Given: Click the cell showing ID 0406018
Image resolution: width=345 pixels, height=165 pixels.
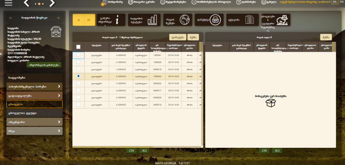Looking at the screenshot, I should coord(157,69).
